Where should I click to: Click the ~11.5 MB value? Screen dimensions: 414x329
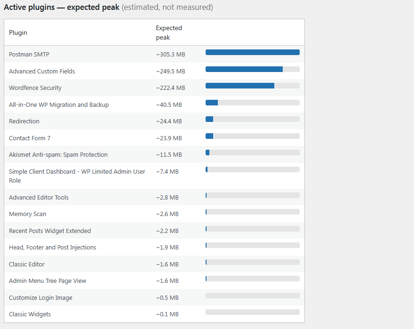[x=169, y=154]
